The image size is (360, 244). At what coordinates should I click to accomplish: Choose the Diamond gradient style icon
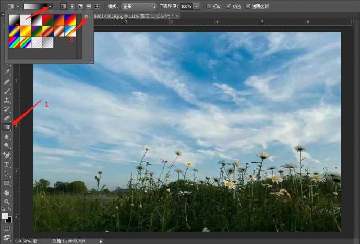point(97,6)
